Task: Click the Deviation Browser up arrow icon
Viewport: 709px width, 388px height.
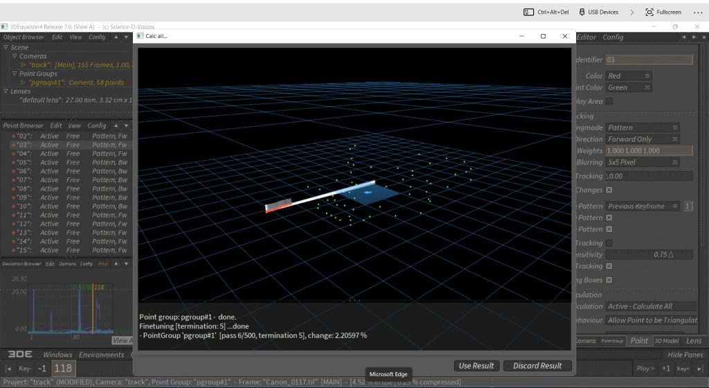Action: pos(116,264)
